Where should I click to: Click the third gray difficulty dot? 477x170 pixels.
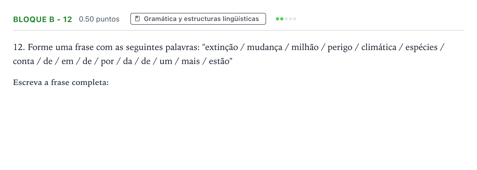[x=286, y=19]
